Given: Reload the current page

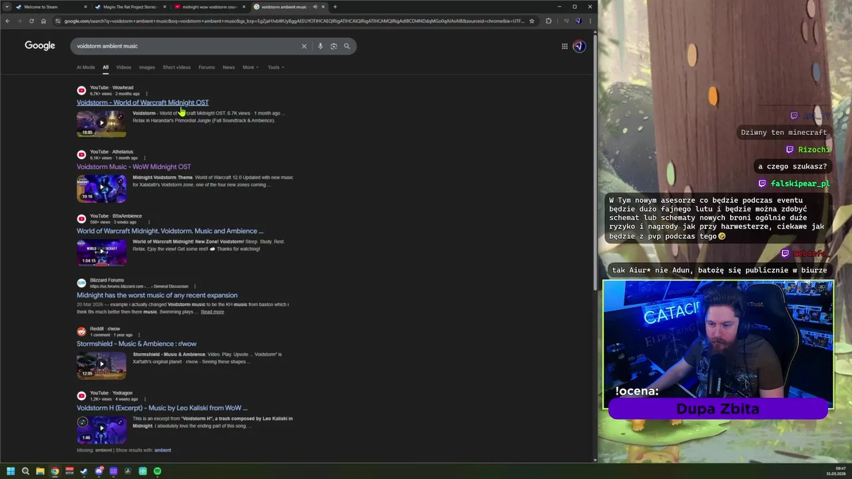Looking at the screenshot, I should click(x=31, y=21).
